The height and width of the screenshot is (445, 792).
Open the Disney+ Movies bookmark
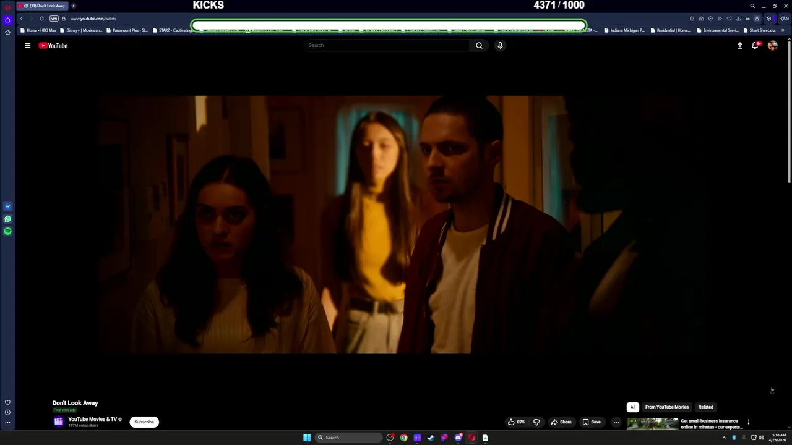(80, 30)
